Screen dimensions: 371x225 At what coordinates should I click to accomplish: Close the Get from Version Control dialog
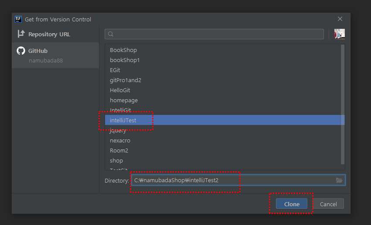tap(340, 19)
